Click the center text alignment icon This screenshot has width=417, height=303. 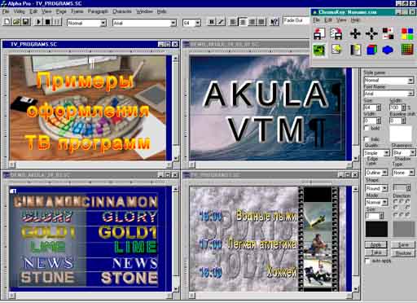243,22
